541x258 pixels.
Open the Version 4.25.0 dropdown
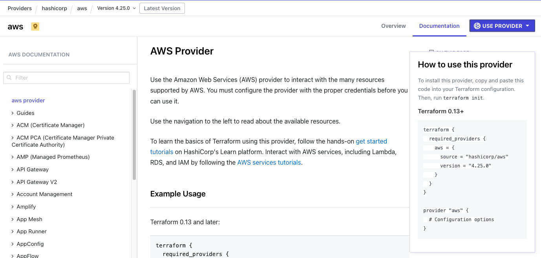coord(117,8)
